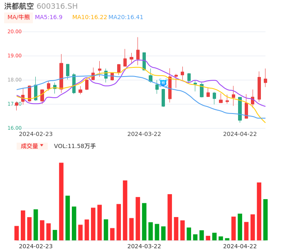Click the 19.00 price axis label
Viewport: 285px width, 252px height.
(15, 56)
